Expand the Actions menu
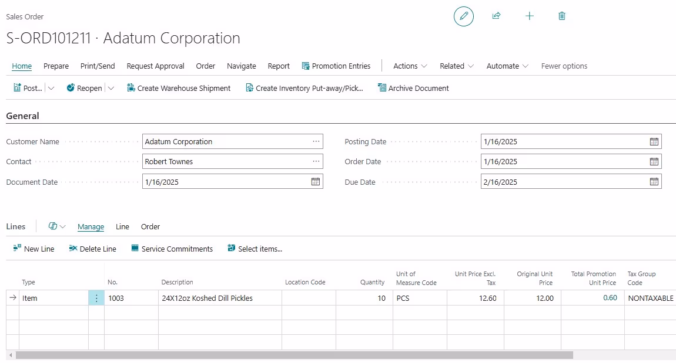This screenshot has width=676, height=363. [x=410, y=66]
